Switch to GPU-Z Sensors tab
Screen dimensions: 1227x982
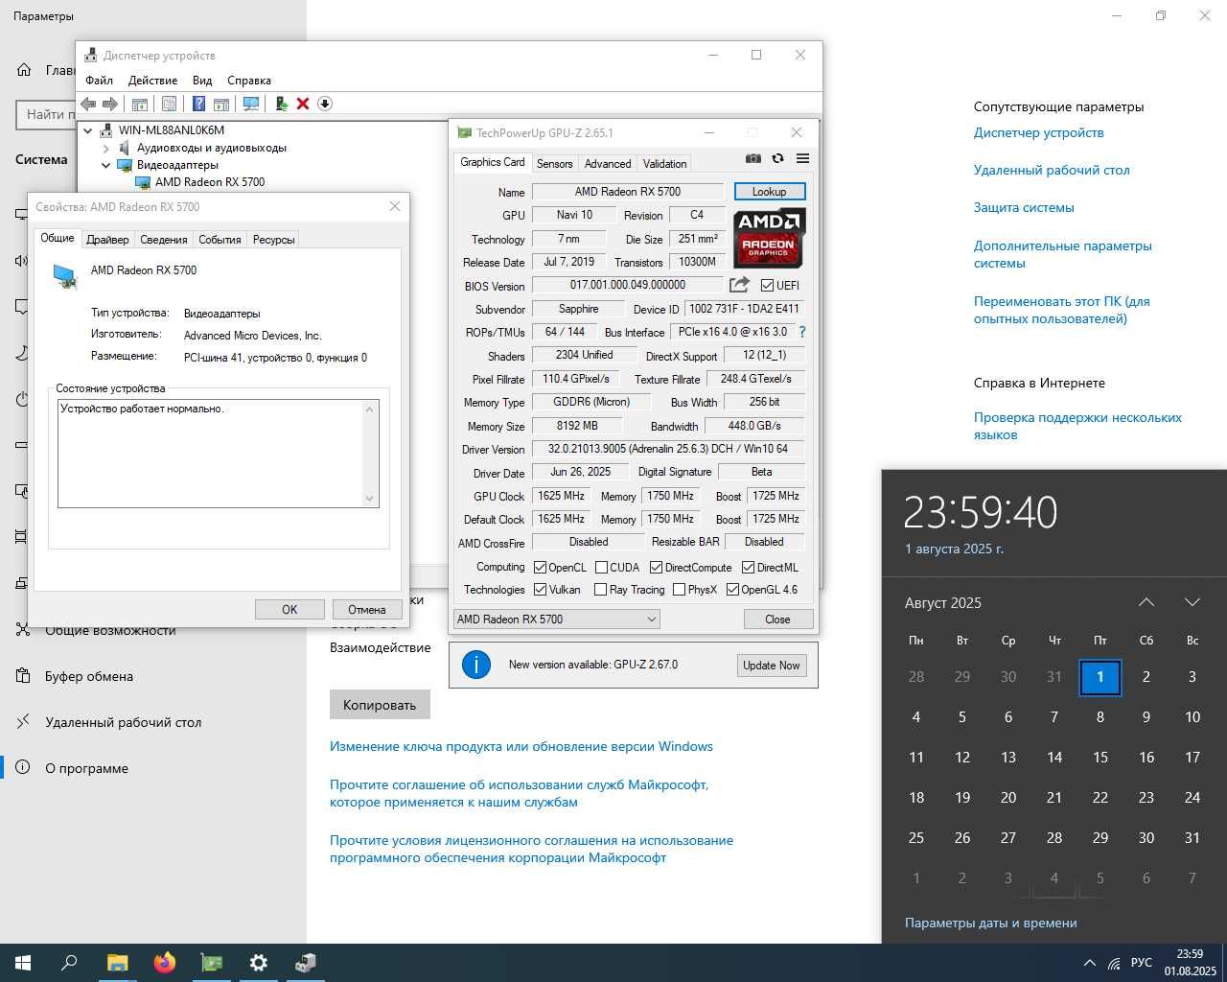click(x=554, y=164)
